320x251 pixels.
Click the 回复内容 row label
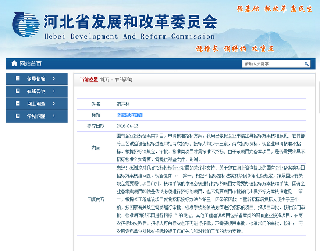[96, 200]
